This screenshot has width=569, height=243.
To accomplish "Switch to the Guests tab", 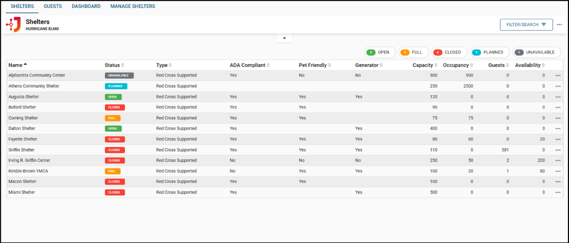I will (53, 6).
